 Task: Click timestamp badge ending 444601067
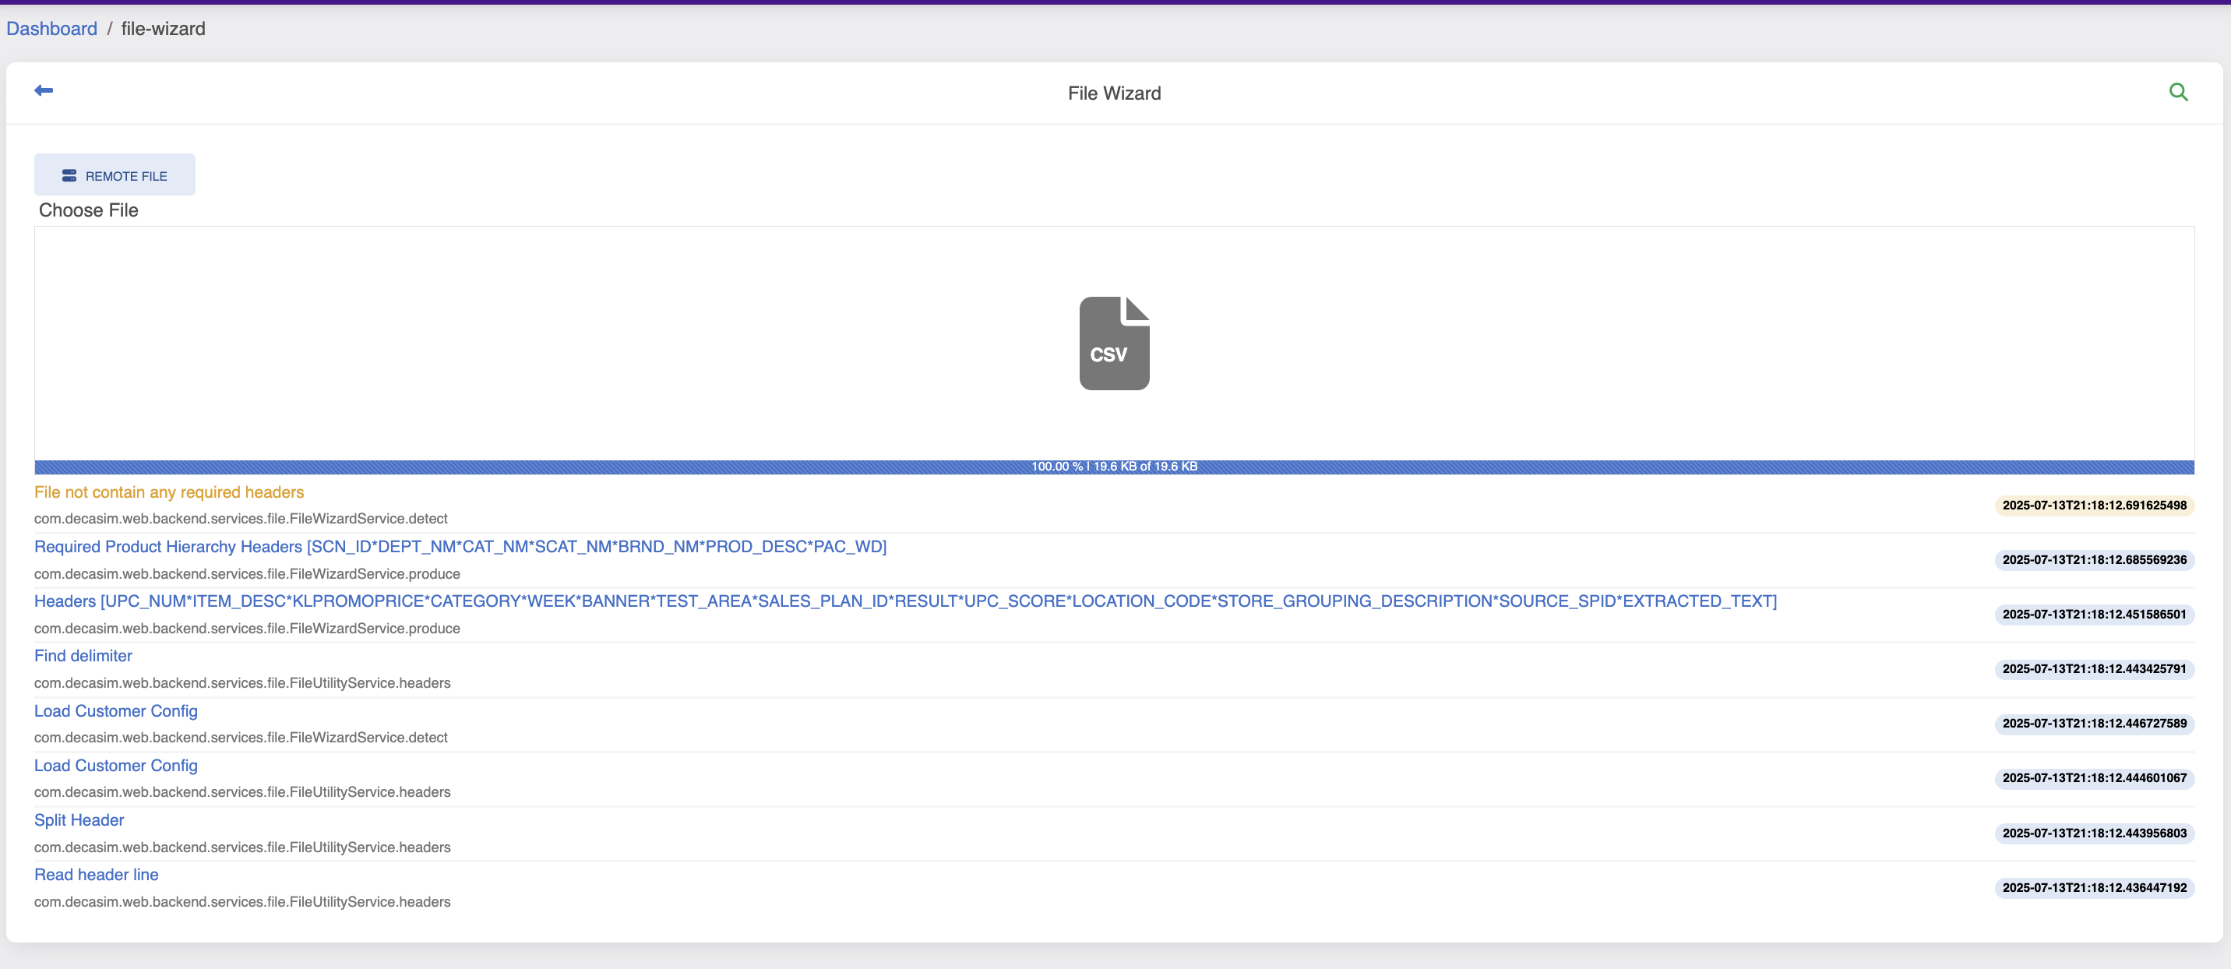click(2094, 777)
